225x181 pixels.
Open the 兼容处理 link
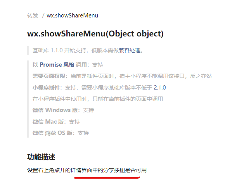point(130,50)
